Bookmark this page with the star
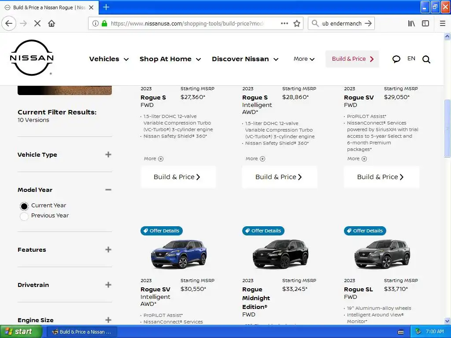Image resolution: width=451 pixels, height=338 pixels. pyautogui.click(x=297, y=23)
